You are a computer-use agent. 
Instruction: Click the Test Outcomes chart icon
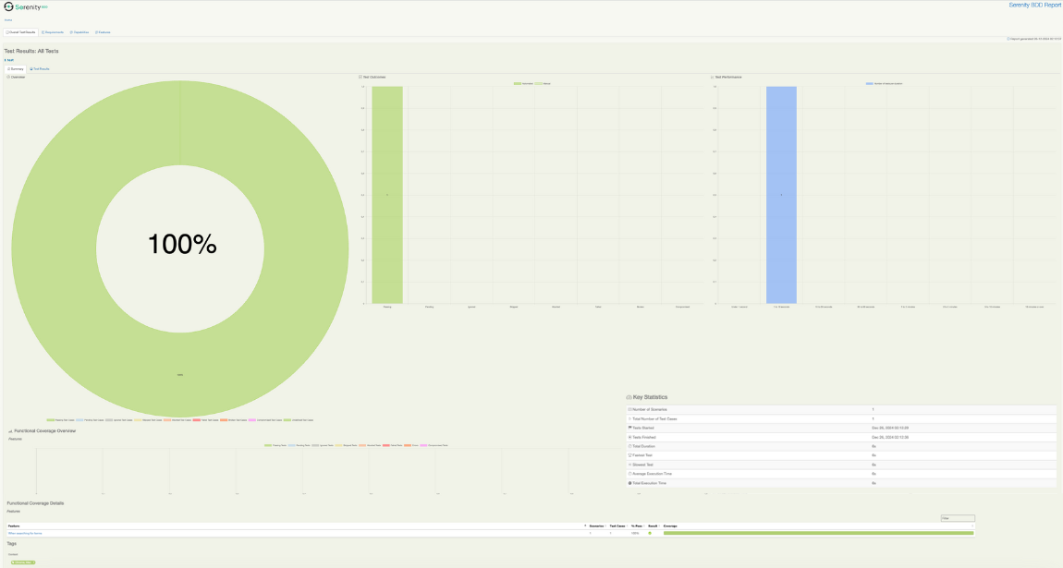coord(360,77)
